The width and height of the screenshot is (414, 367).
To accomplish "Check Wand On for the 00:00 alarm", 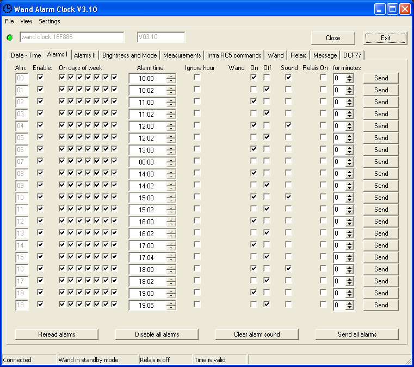I will pyautogui.click(x=254, y=161).
